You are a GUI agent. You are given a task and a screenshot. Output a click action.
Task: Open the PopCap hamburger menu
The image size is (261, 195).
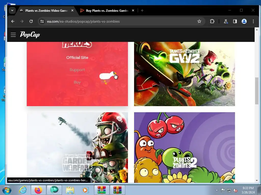pyautogui.click(x=13, y=35)
